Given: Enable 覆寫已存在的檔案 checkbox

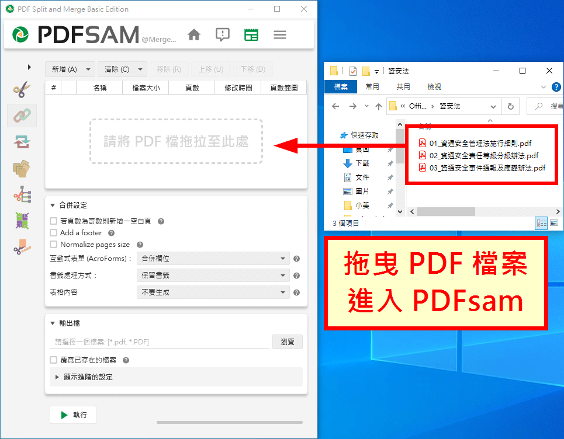Looking at the screenshot, I should [x=54, y=360].
